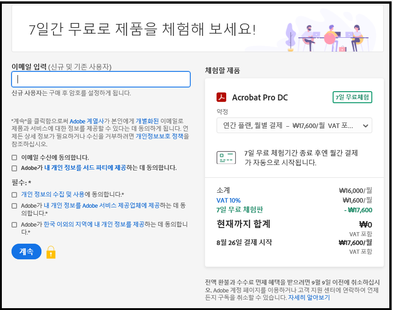
Task: Click the ₩16,000/월 subtotal value
Action: click(355, 191)
